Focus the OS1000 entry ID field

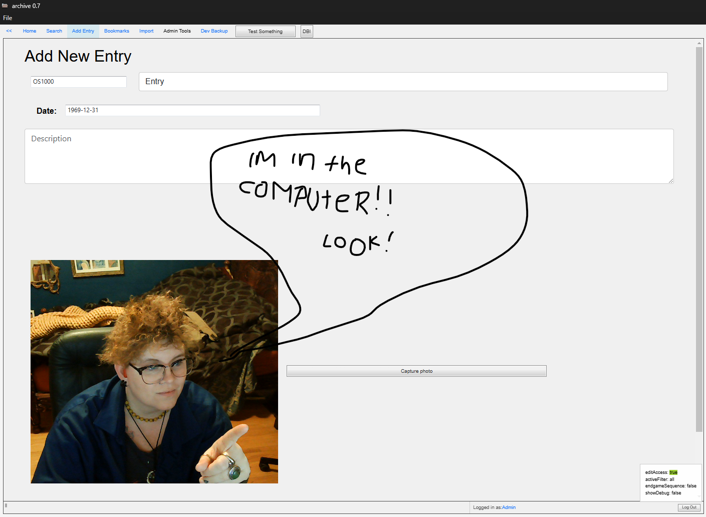[x=79, y=82]
